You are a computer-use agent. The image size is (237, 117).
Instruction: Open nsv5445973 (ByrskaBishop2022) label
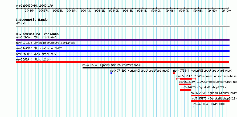click(x=214, y=98)
